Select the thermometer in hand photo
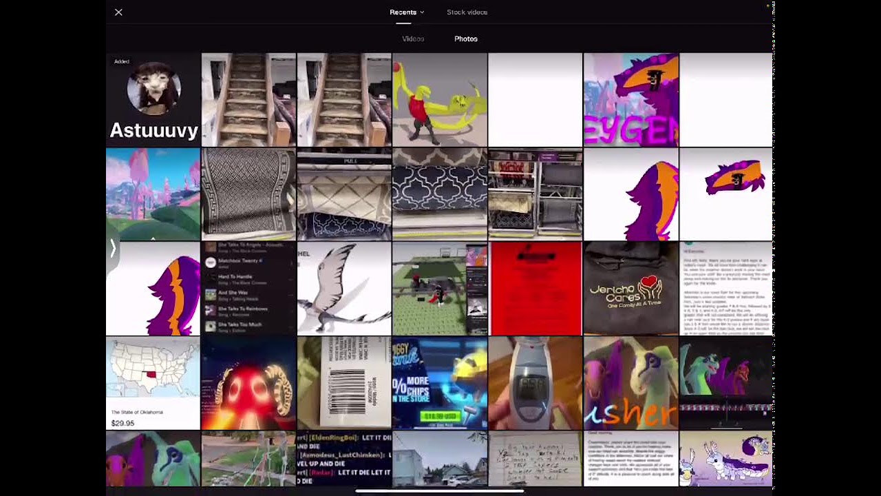This screenshot has width=881, height=496. click(535, 383)
